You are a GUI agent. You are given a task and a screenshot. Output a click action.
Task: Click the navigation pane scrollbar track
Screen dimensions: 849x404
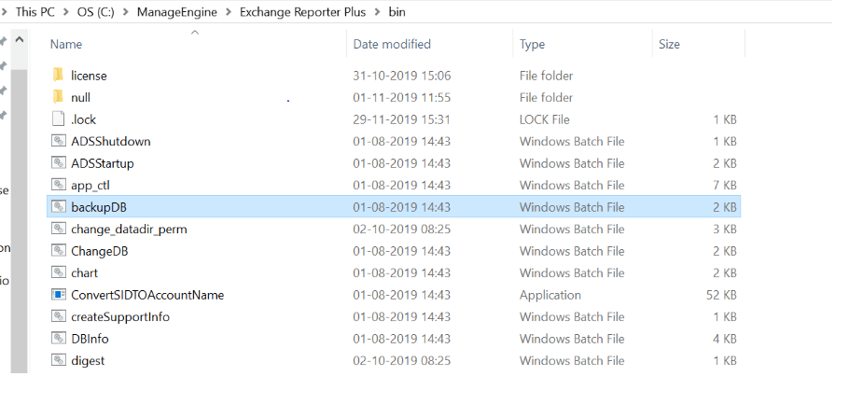tap(19, 220)
